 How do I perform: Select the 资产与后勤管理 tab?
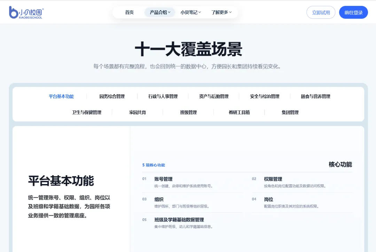coord(214,96)
